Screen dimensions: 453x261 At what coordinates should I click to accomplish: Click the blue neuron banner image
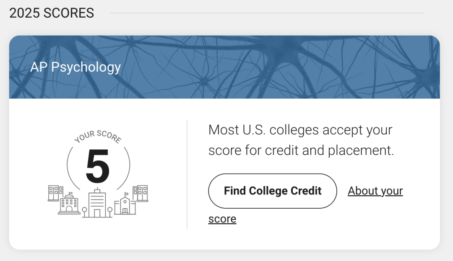coord(224,67)
